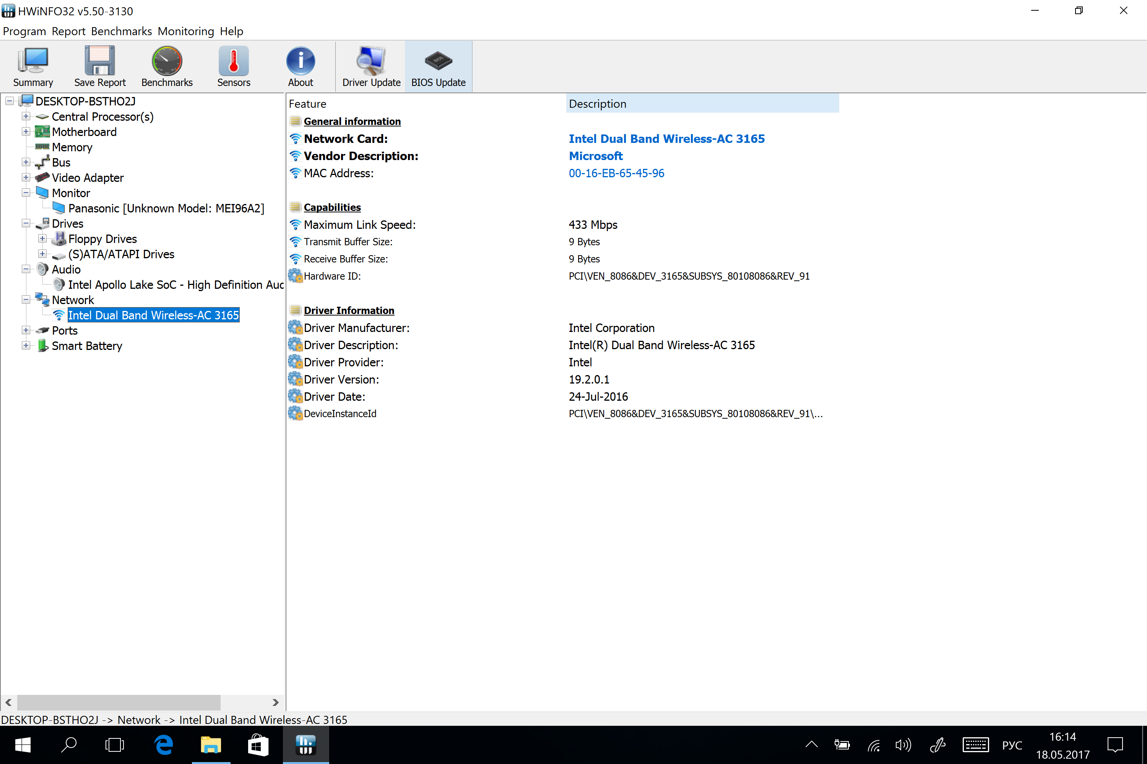
Task: Open the Windows Store taskbar icon
Action: tap(258, 745)
